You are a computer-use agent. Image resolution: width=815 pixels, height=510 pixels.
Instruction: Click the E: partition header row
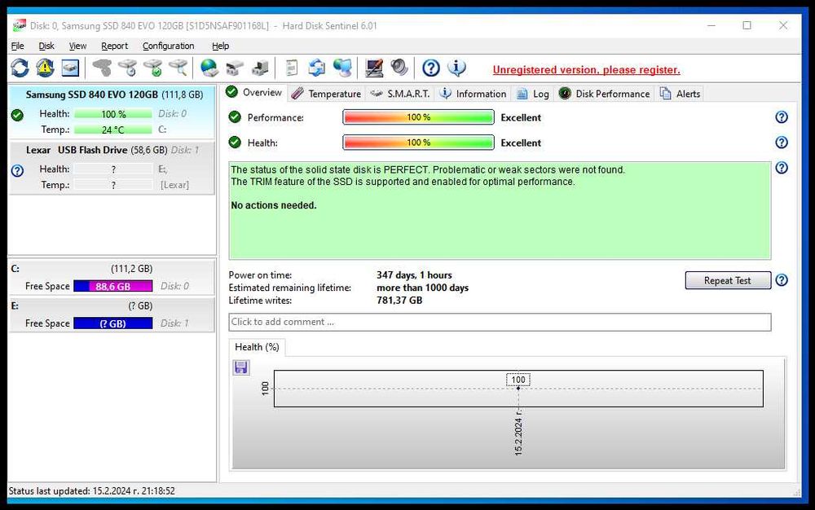111,306
